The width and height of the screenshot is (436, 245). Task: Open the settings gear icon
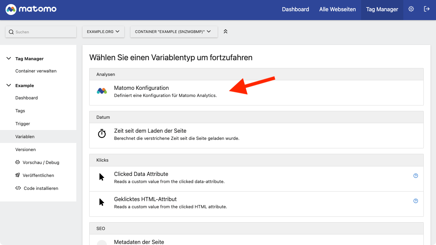coord(411,9)
